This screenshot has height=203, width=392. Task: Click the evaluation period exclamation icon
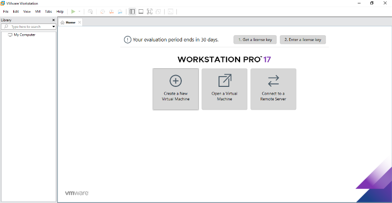(127, 40)
